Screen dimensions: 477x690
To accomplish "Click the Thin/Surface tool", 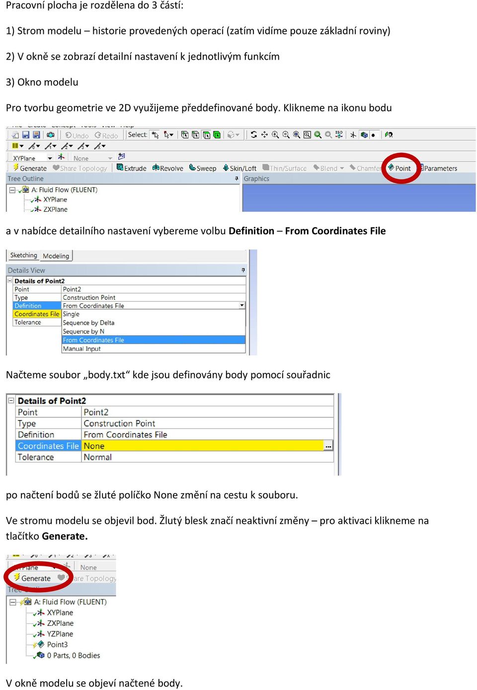I will [x=285, y=168].
